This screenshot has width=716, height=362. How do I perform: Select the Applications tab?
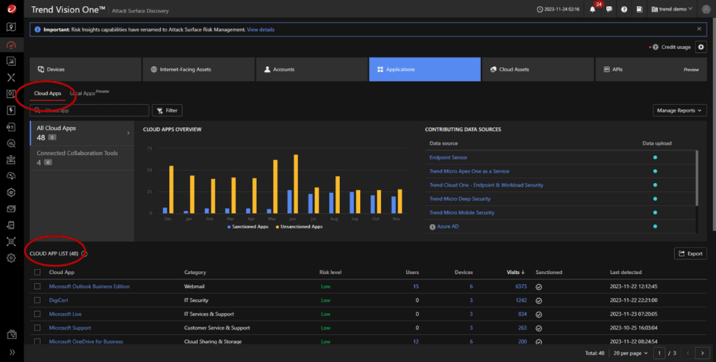(424, 69)
